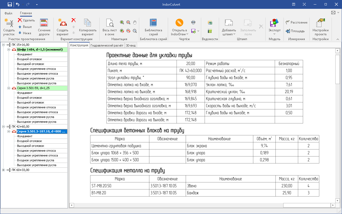Click the Удалить button
Image resolution: width=342 pixels, height=214 pixels.
[x=26, y=20]
